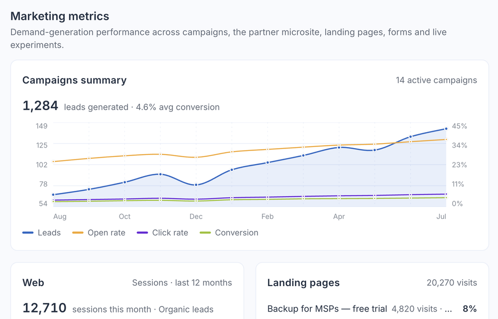
Task: Select the Leads data point for July
Action: coord(446,129)
